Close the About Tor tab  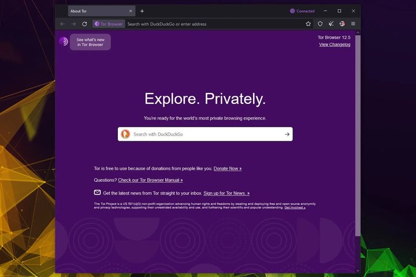pos(131,11)
